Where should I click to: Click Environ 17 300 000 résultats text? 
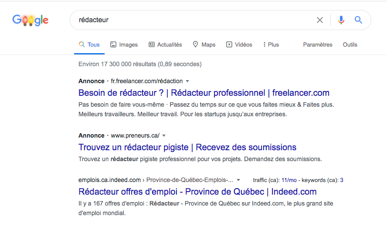[140, 64]
